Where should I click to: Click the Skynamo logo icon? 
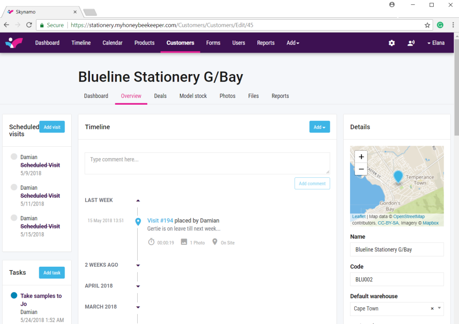click(x=14, y=43)
